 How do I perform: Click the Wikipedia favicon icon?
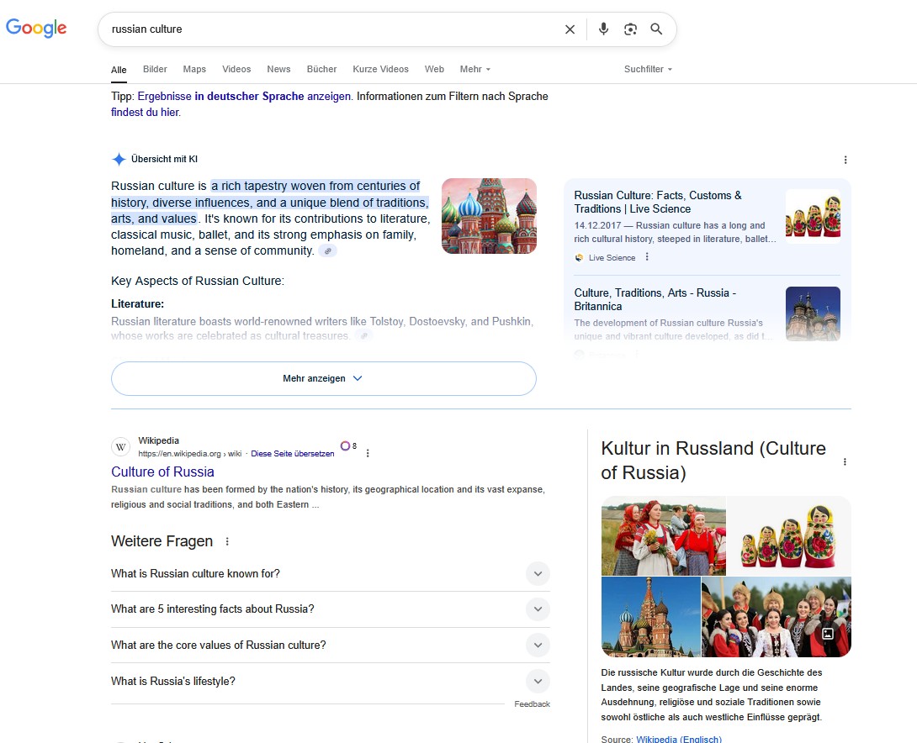pyautogui.click(x=121, y=447)
